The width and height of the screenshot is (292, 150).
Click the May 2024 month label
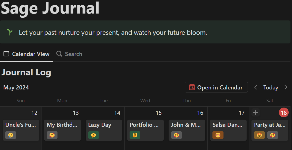[x=16, y=87]
